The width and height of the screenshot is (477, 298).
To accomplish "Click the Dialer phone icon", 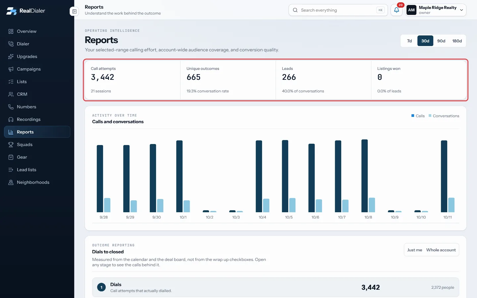I will pos(11,44).
